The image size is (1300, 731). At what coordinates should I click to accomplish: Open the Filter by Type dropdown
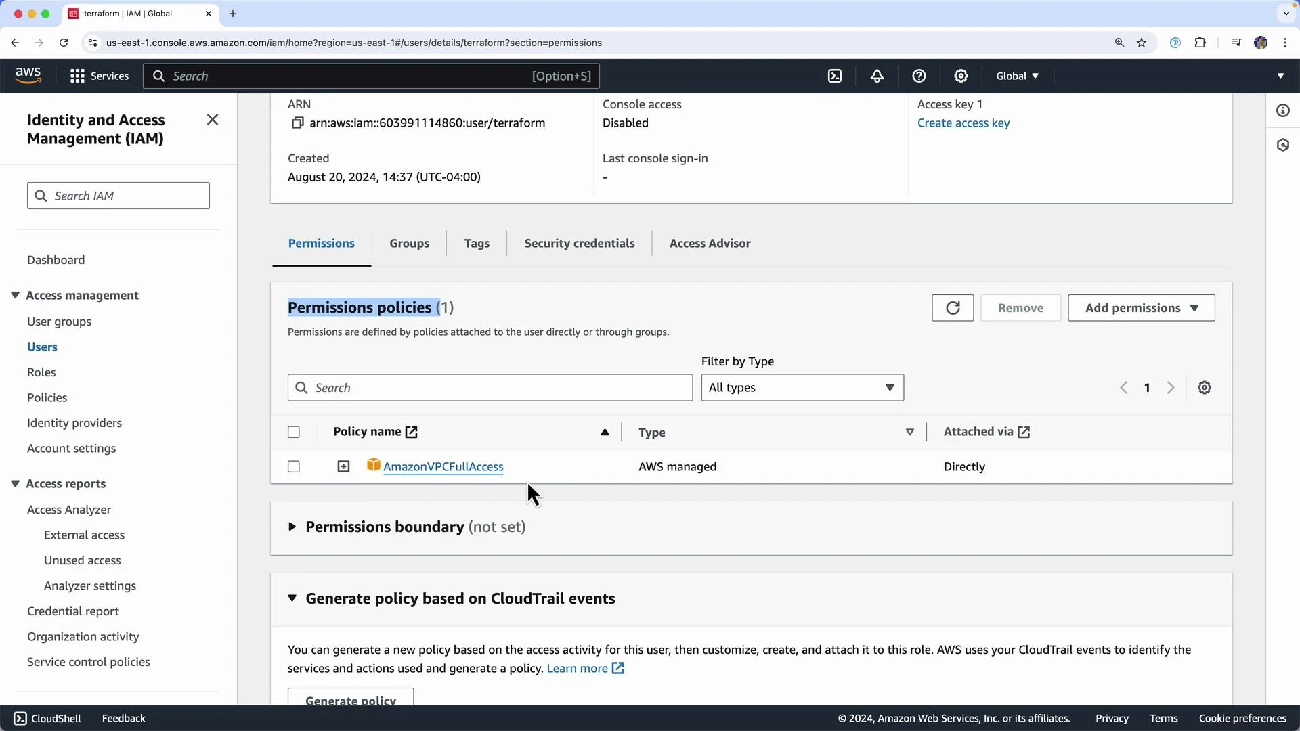coord(802,388)
